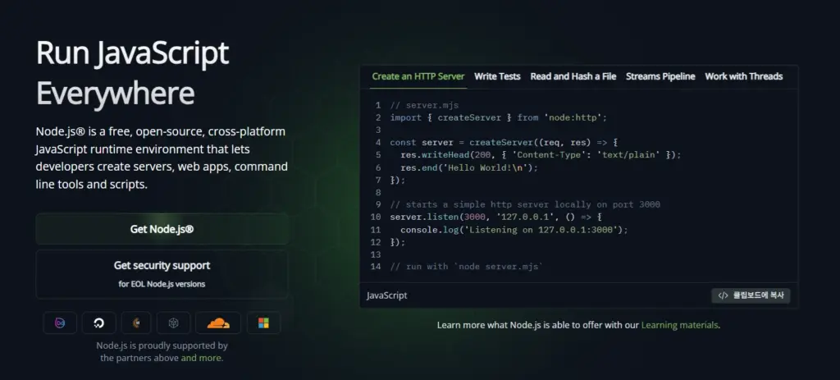Image resolution: width=840 pixels, height=380 pixels.
Task: Show the Streams Pipeline example tab
Action: click(660, 76)
